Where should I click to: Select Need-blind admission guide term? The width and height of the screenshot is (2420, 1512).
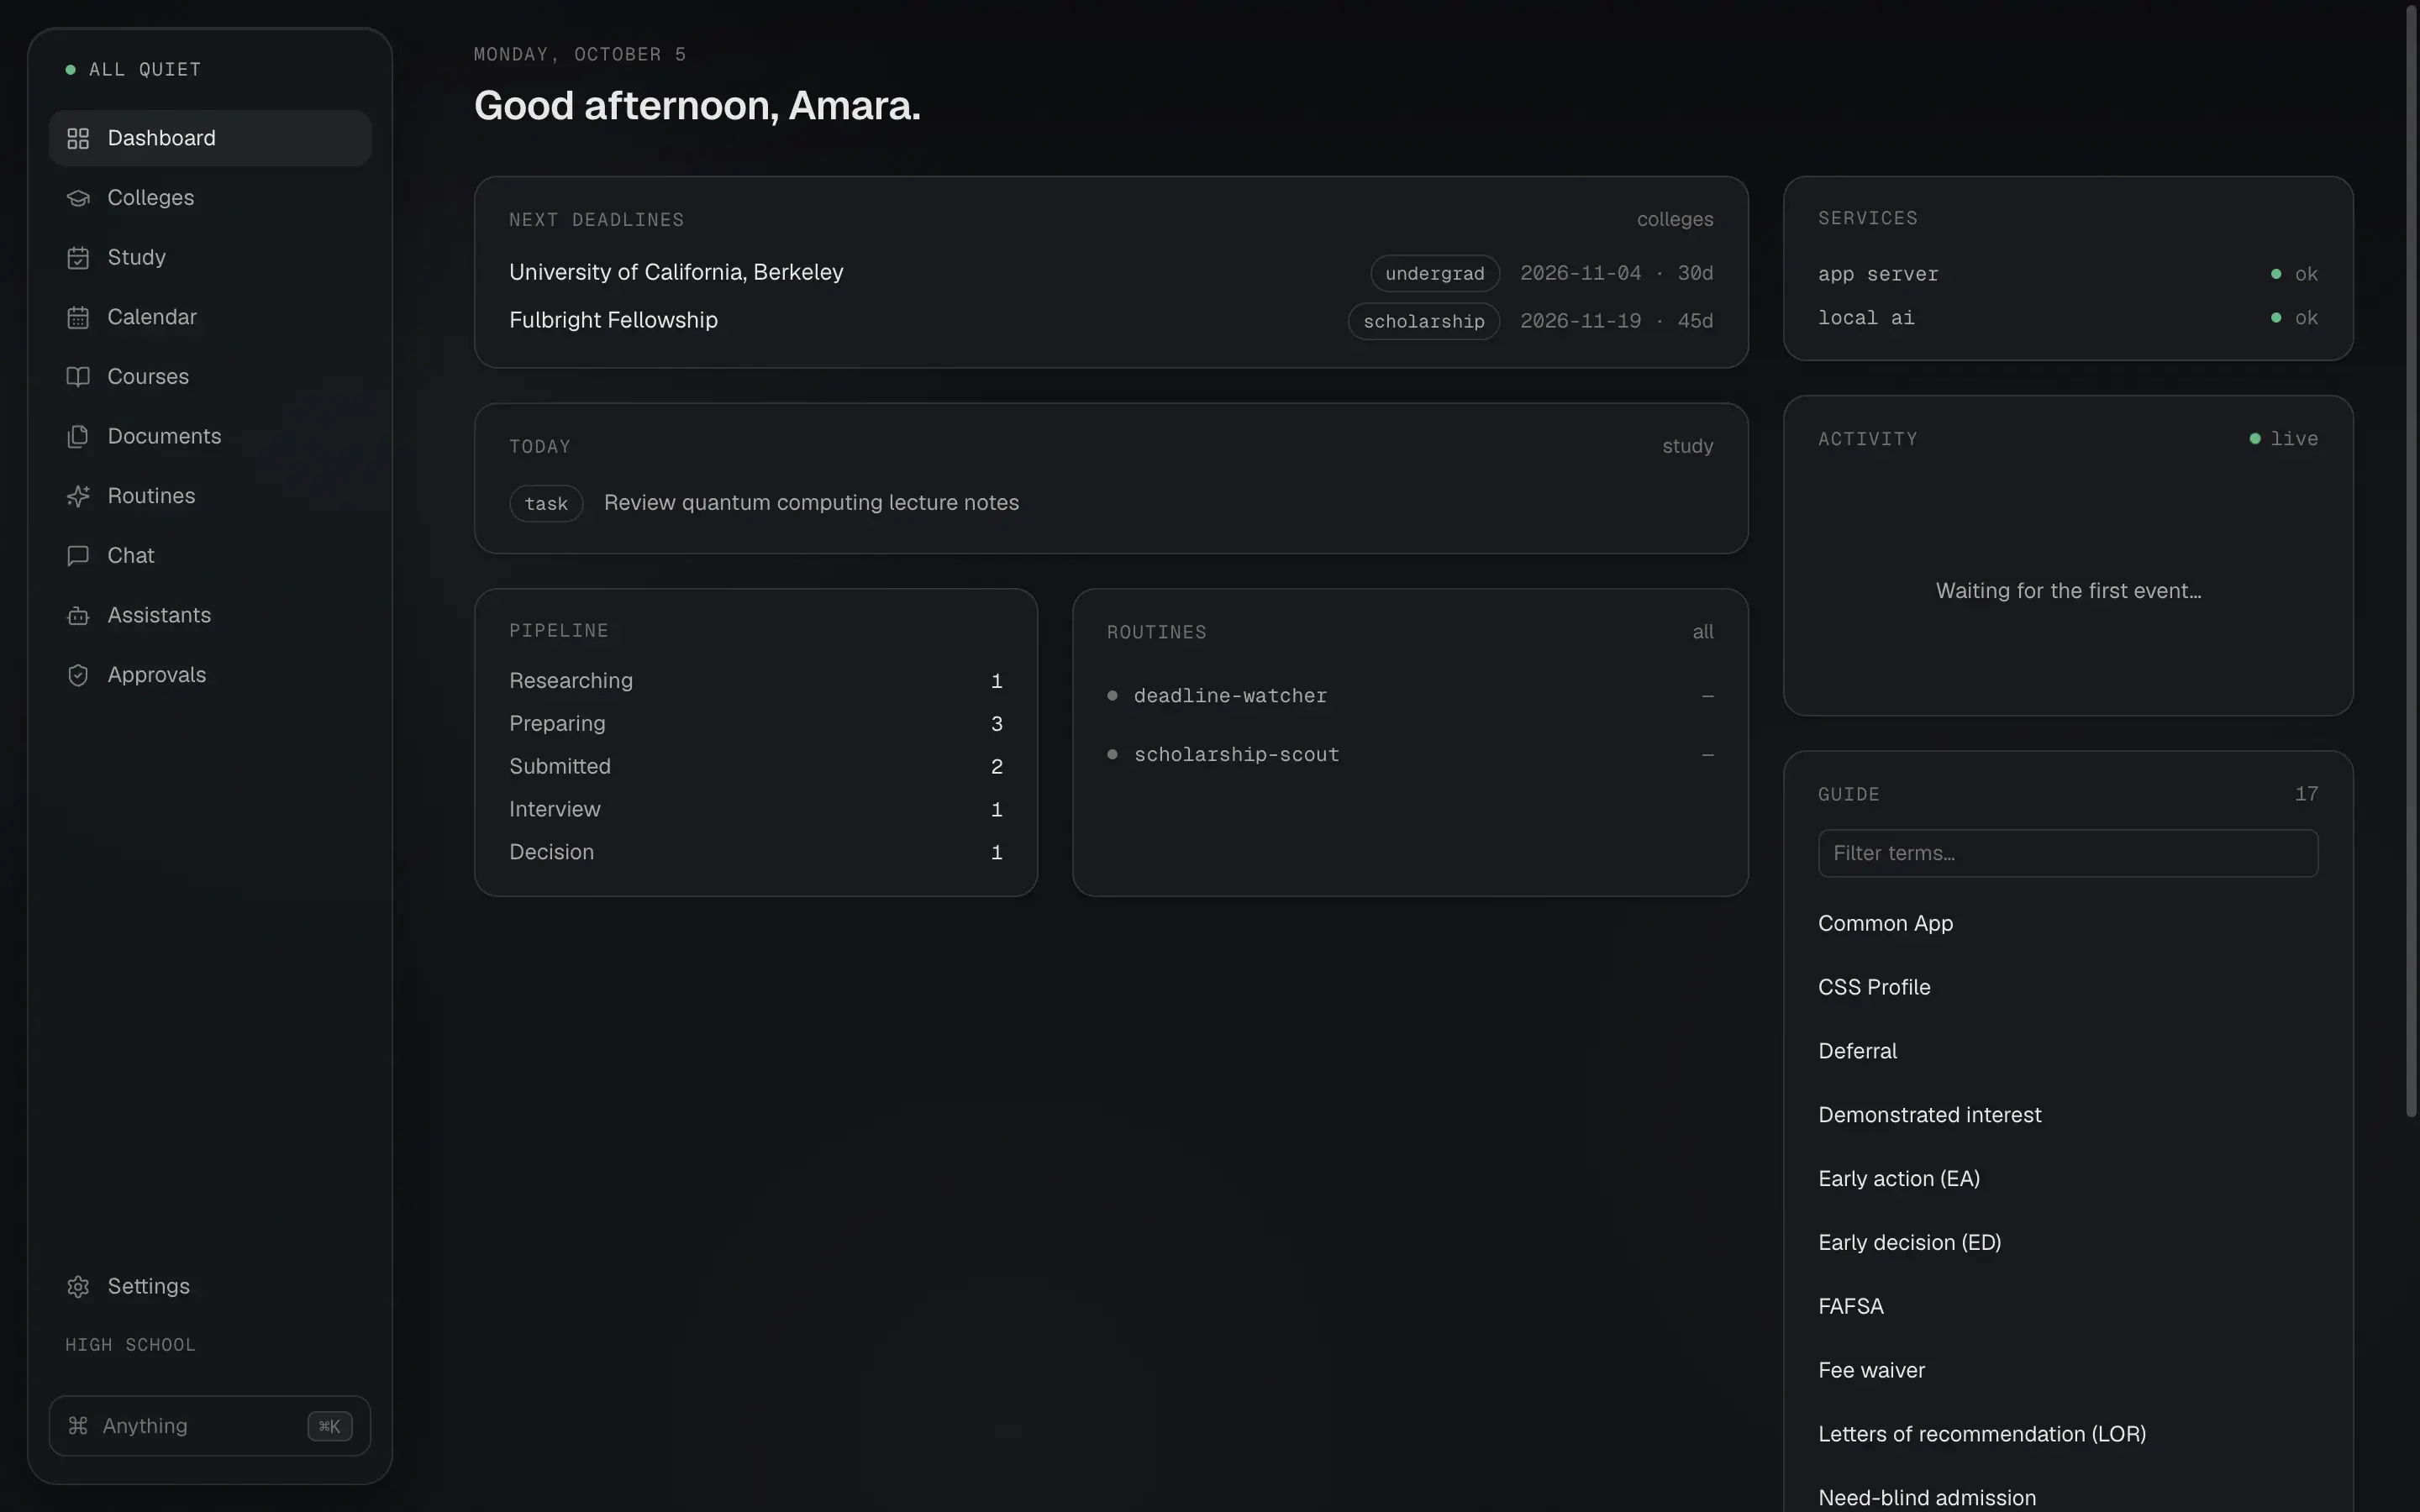1926,1499
